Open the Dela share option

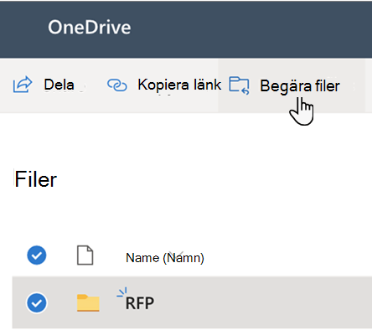coord(59,85)
